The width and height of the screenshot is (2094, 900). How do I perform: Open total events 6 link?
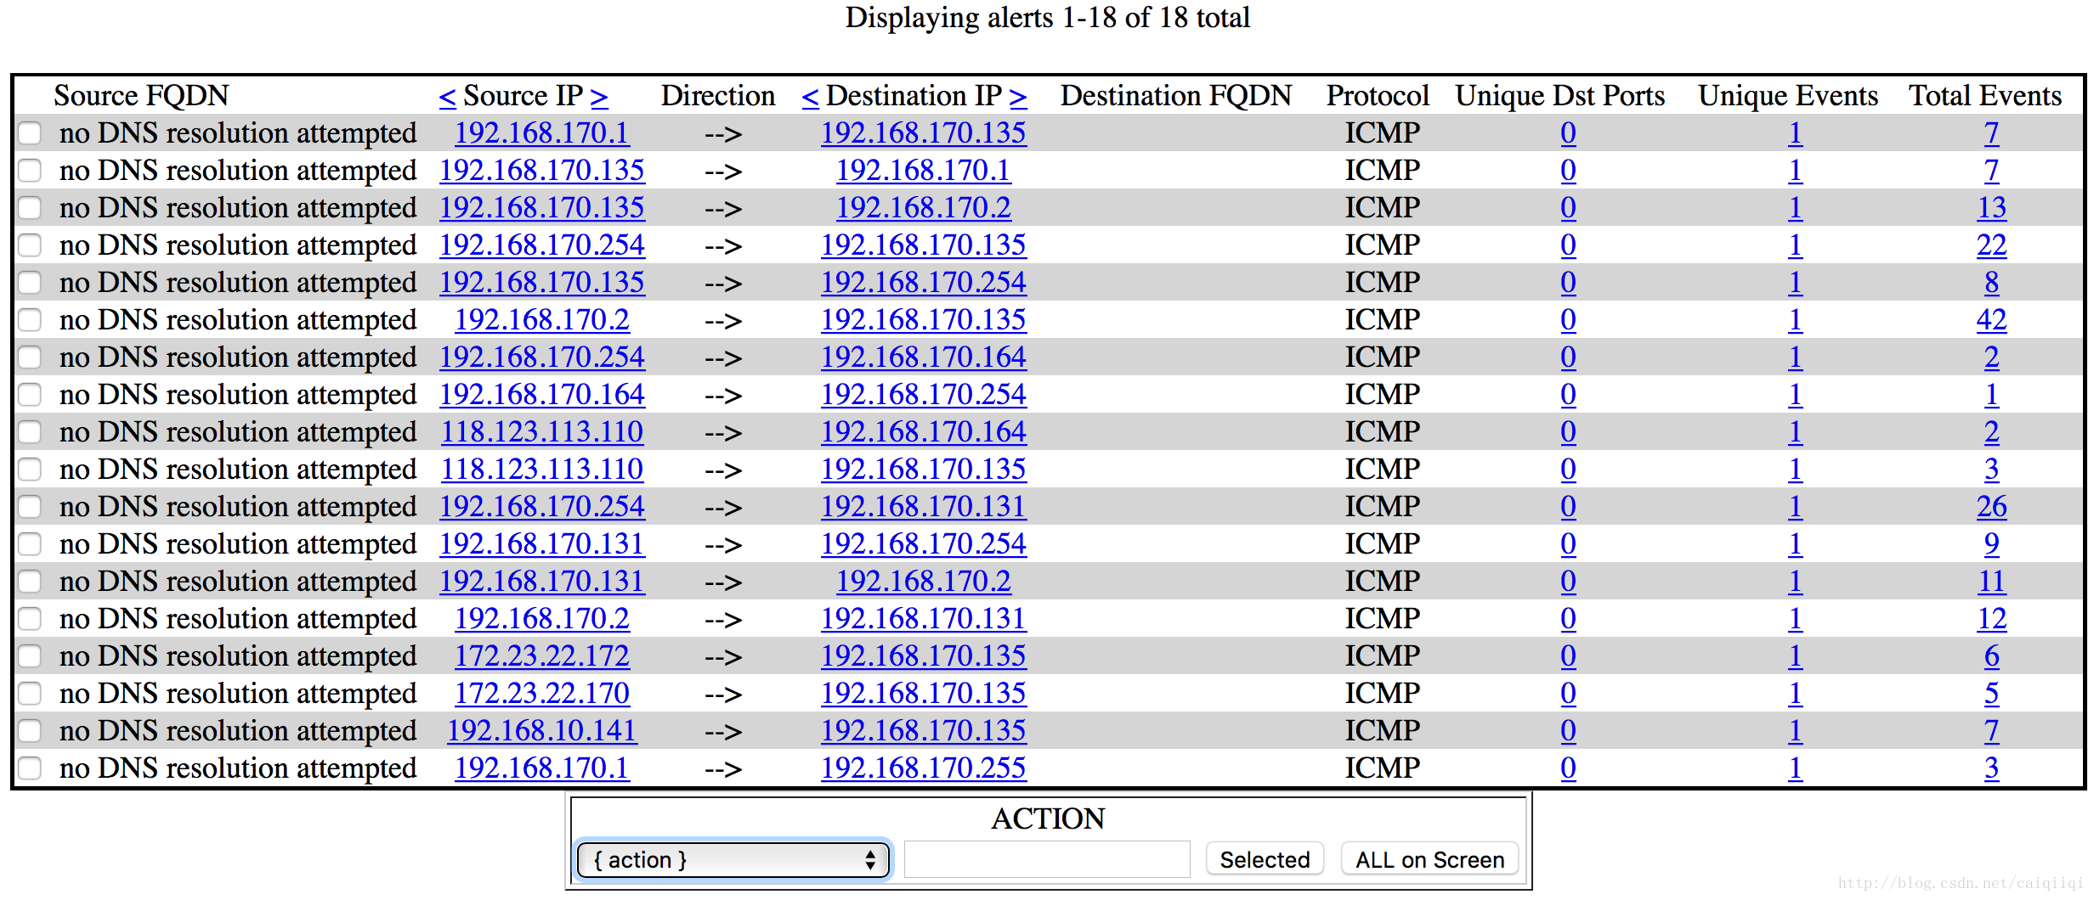tap(1992, 656)
